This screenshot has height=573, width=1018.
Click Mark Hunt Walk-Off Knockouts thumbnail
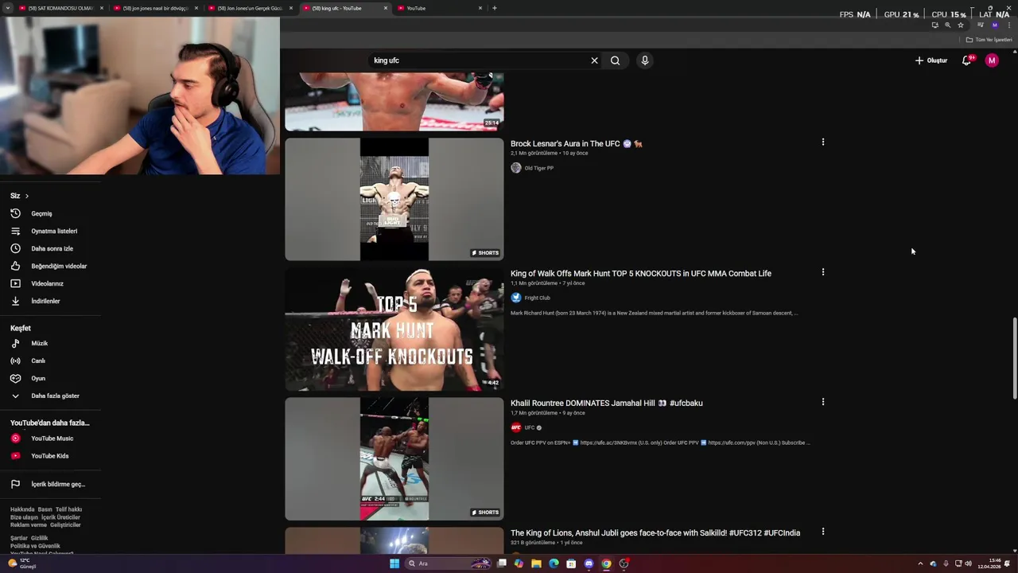tap(394, 329)
